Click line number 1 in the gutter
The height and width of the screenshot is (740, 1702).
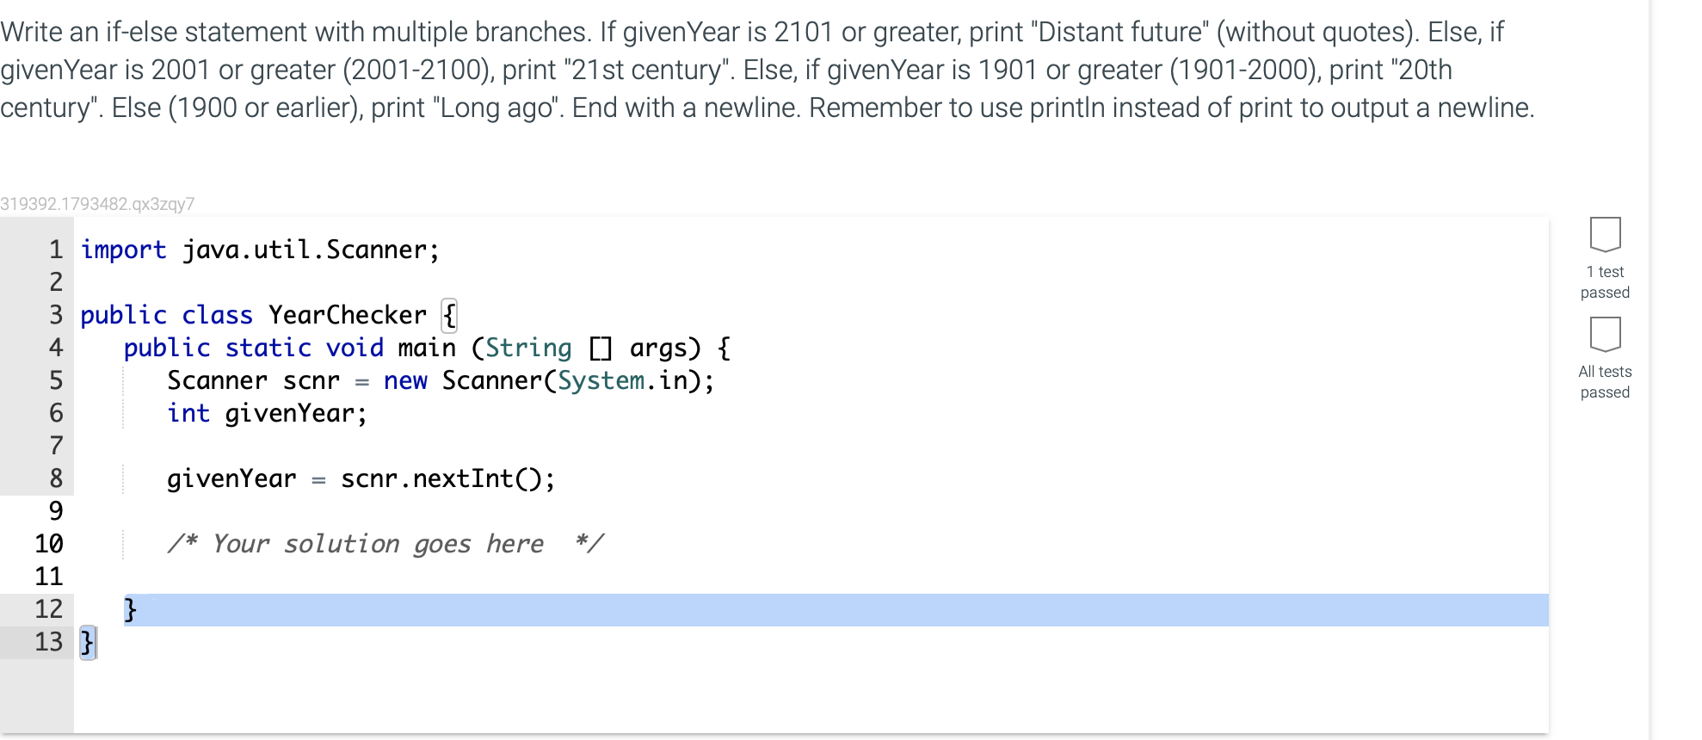click(x=56, y=250)
